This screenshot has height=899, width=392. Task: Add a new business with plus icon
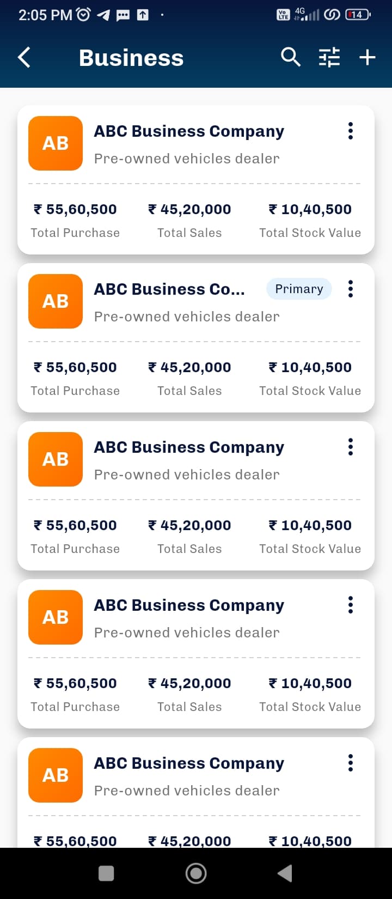point(367,57)
